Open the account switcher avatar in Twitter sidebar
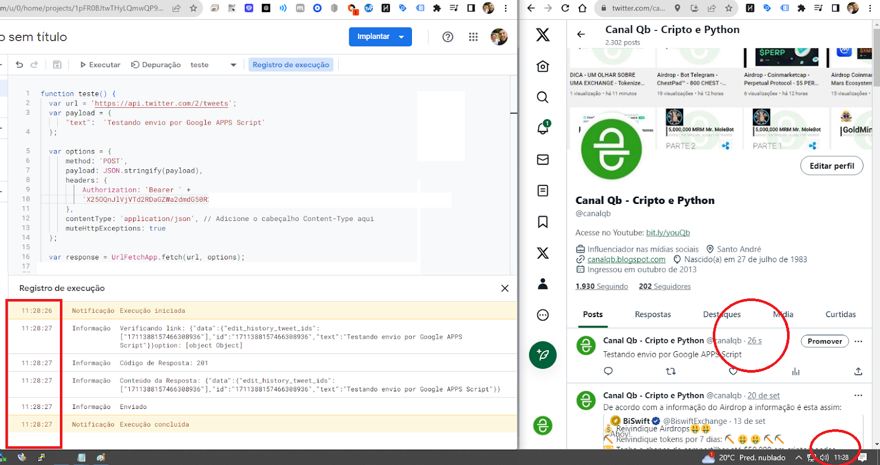The image size is (880, 465). point(543,425)
